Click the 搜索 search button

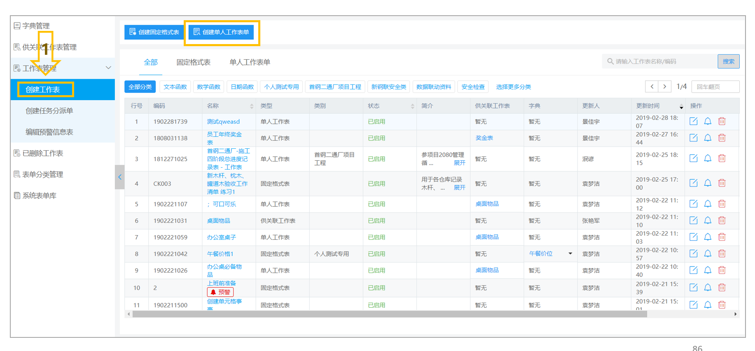[728, 61]
